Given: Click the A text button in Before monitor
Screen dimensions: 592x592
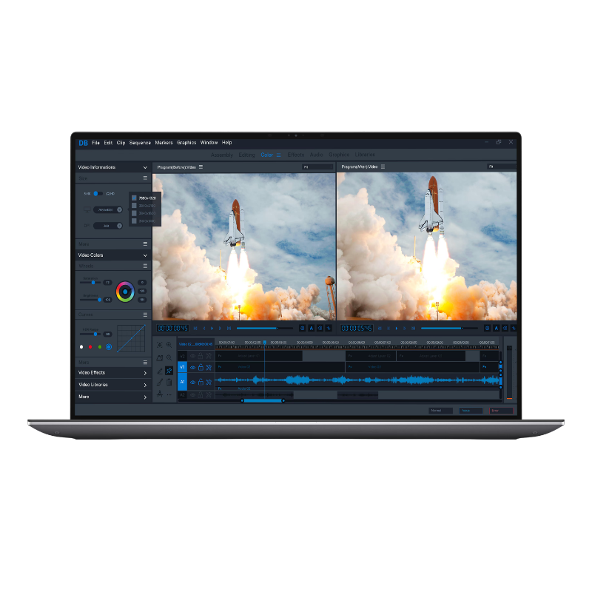Looking at the screenshot, I should pyautogui.click(x=312, y=328).
